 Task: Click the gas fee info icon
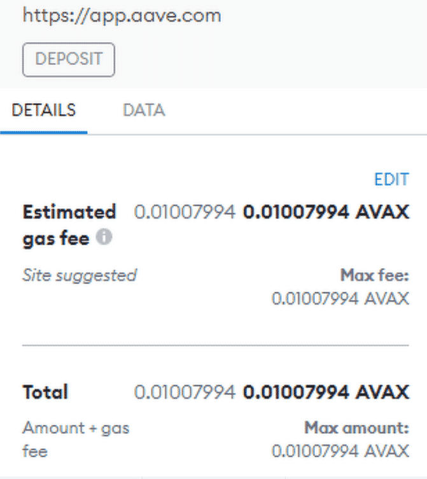(104, 237)
